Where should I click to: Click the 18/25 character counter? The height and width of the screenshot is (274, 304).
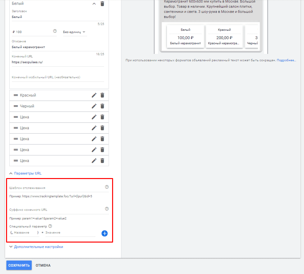pos(100,54)
